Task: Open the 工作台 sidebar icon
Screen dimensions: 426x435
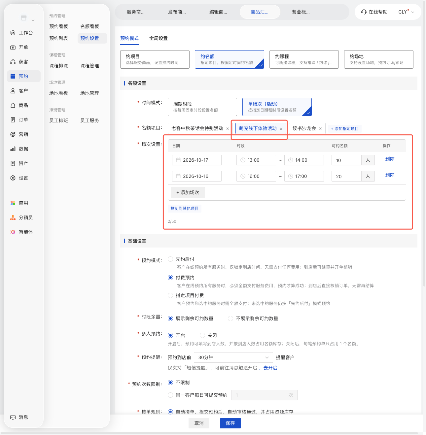Action: (x=13, y=33)
